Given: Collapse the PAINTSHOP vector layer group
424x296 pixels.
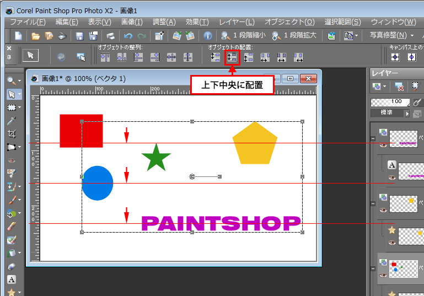Looking at the screenshot, I should pos(373,138).
